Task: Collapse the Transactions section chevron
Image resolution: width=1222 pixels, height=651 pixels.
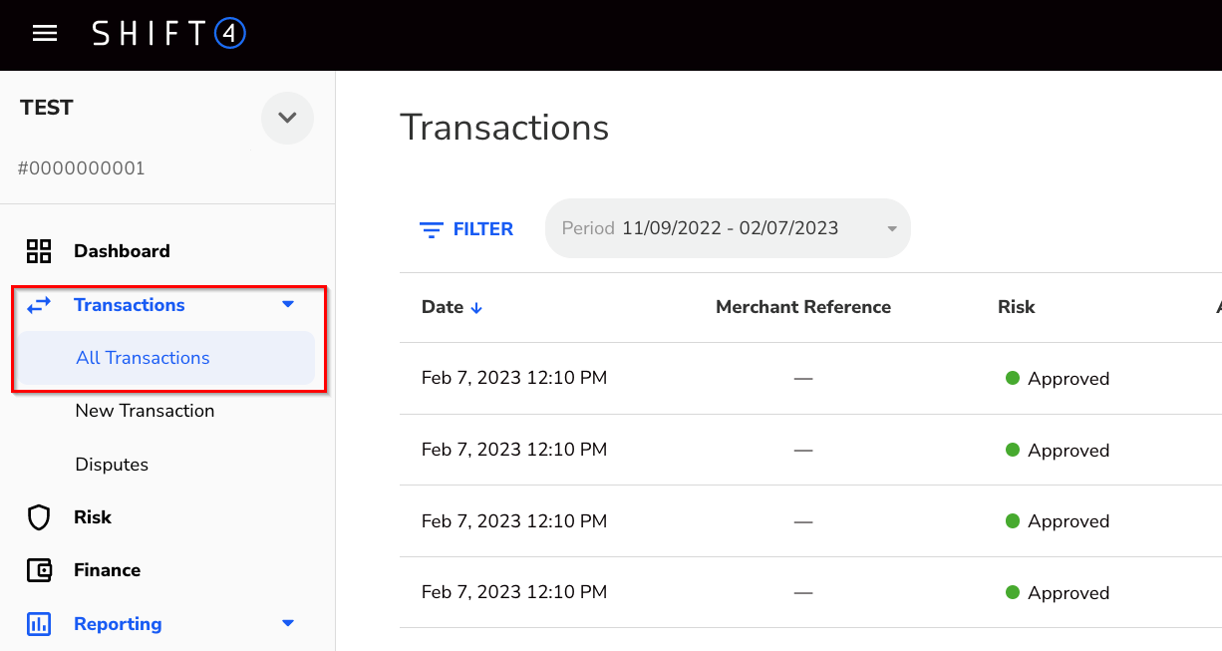Action: 288,304
